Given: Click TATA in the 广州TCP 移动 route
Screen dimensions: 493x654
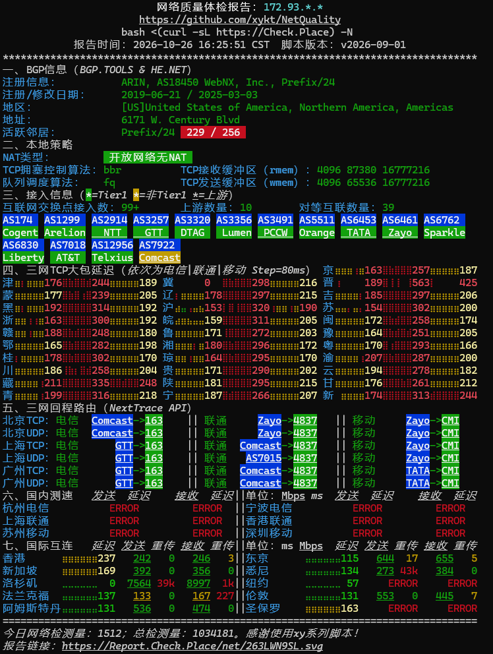Looking at the screenshot, I should click(x=418, y=471).
